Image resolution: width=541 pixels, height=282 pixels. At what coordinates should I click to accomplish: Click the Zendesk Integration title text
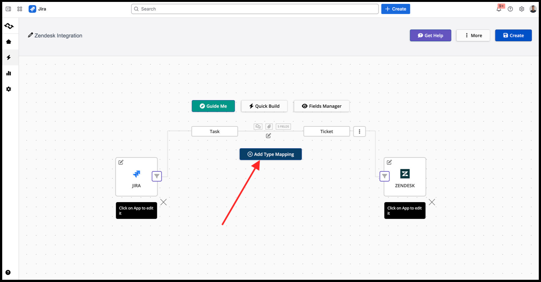tap(58, 35)
